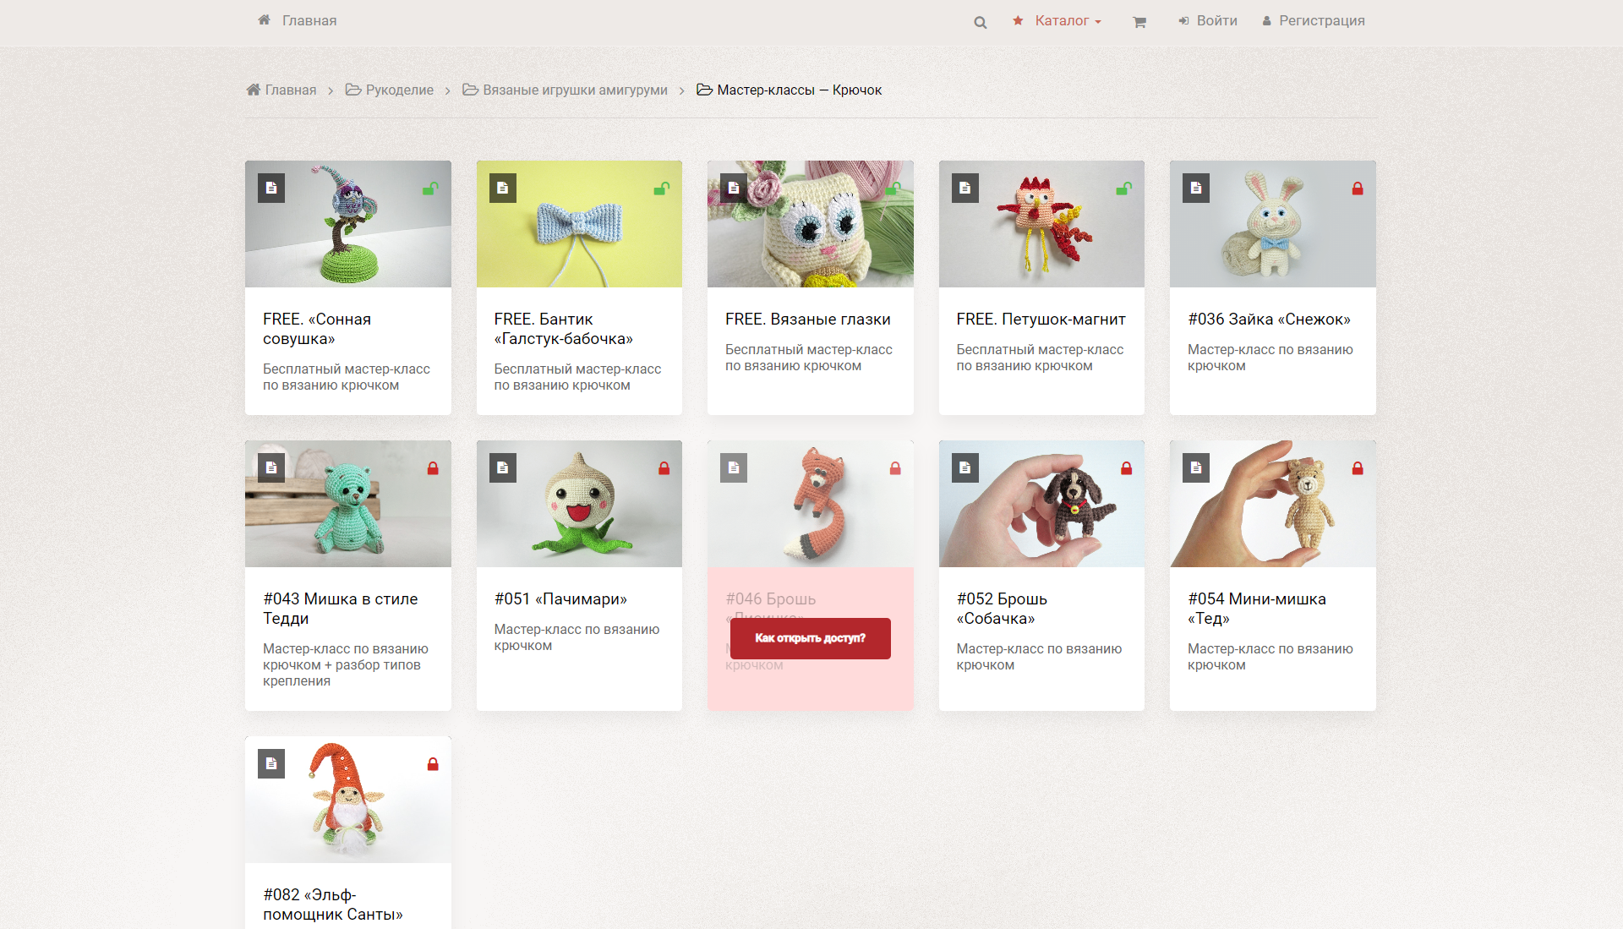
Task: Click document icon on Сонная совушка card
Action: (271, 189)
